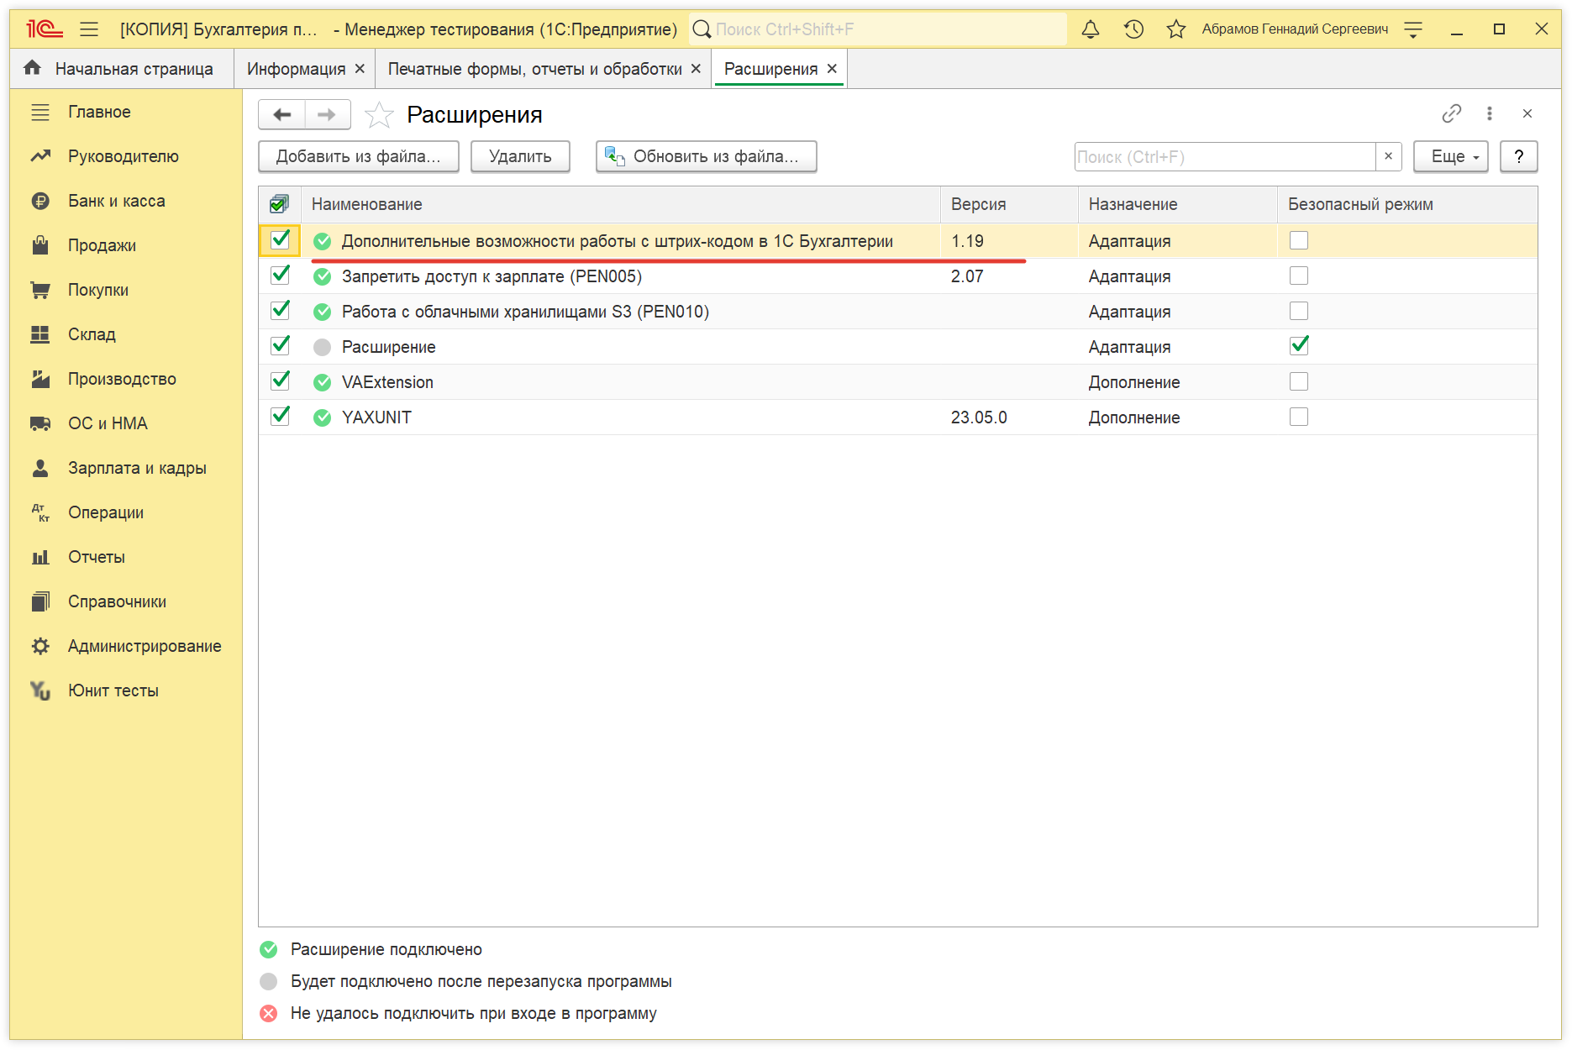Open the hamburger functions menu
The height and width of the screenshot is (1050, 1572).
[89, 29]
